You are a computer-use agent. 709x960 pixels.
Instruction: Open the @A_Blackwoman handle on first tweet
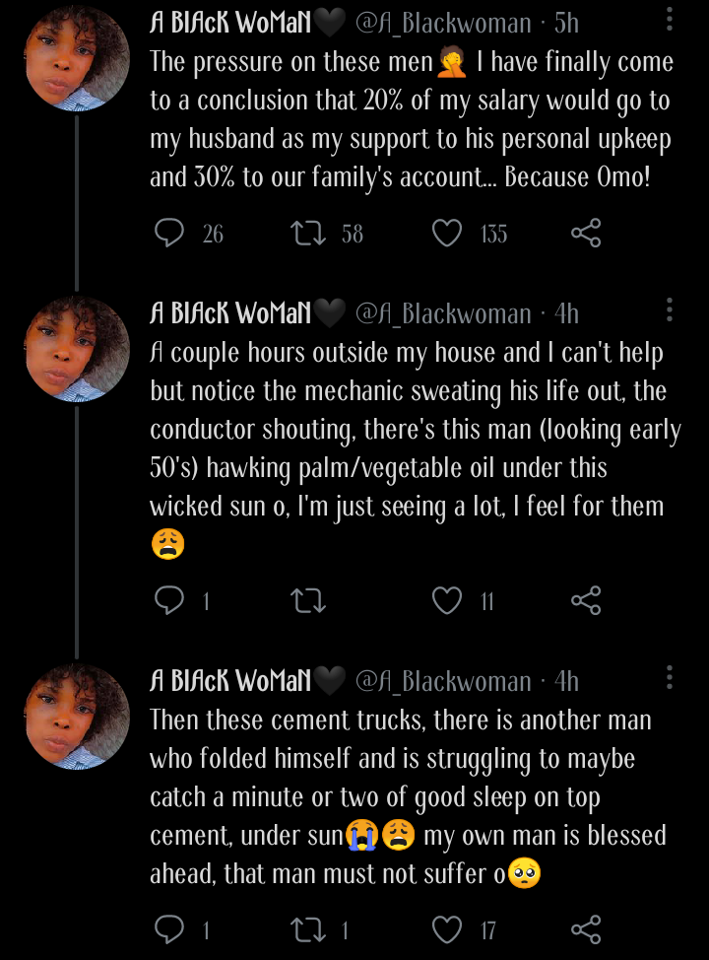coord(442,22)
